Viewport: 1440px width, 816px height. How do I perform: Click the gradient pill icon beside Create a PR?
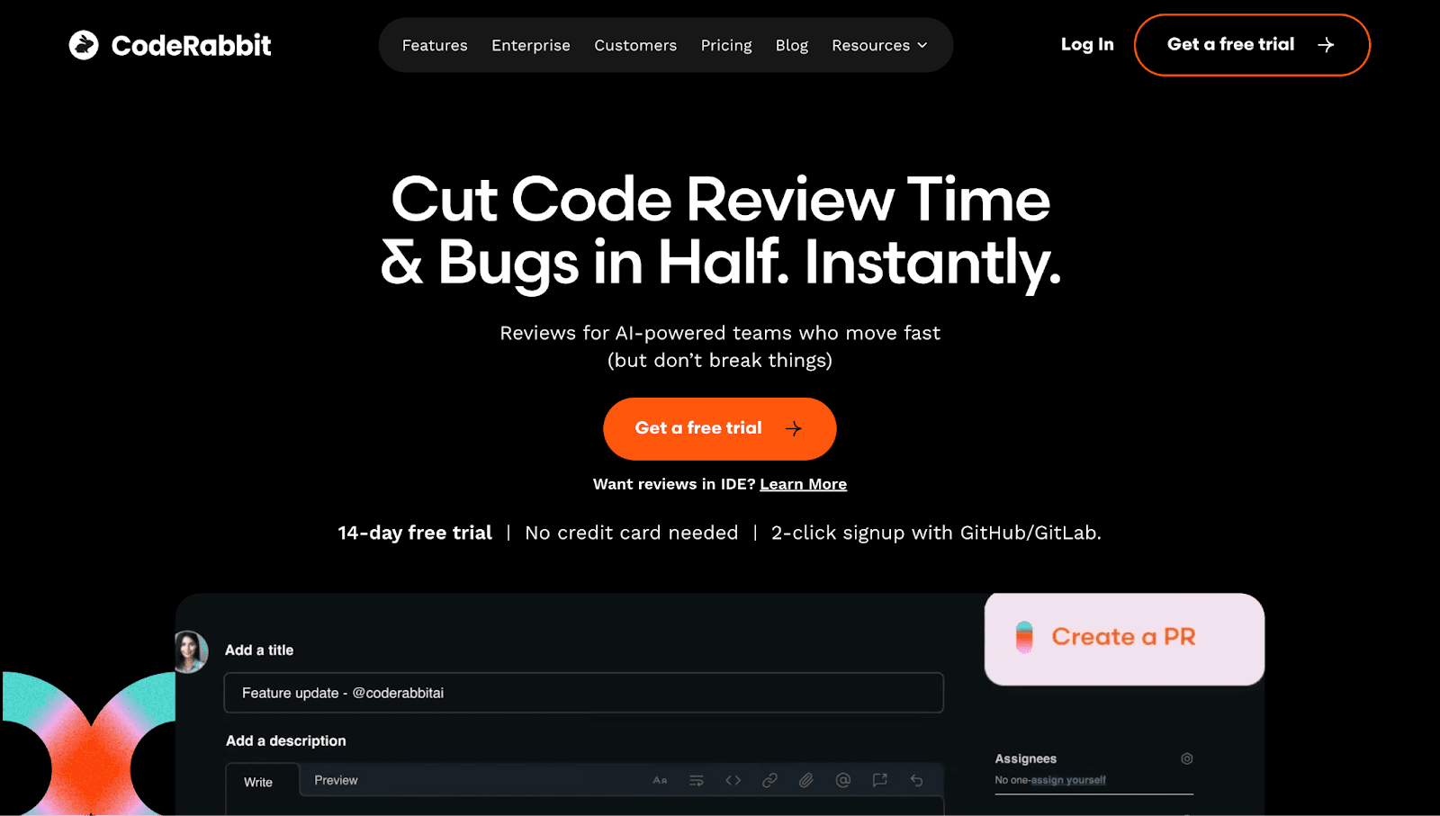pyautogui.click(x=1024, y=637)
